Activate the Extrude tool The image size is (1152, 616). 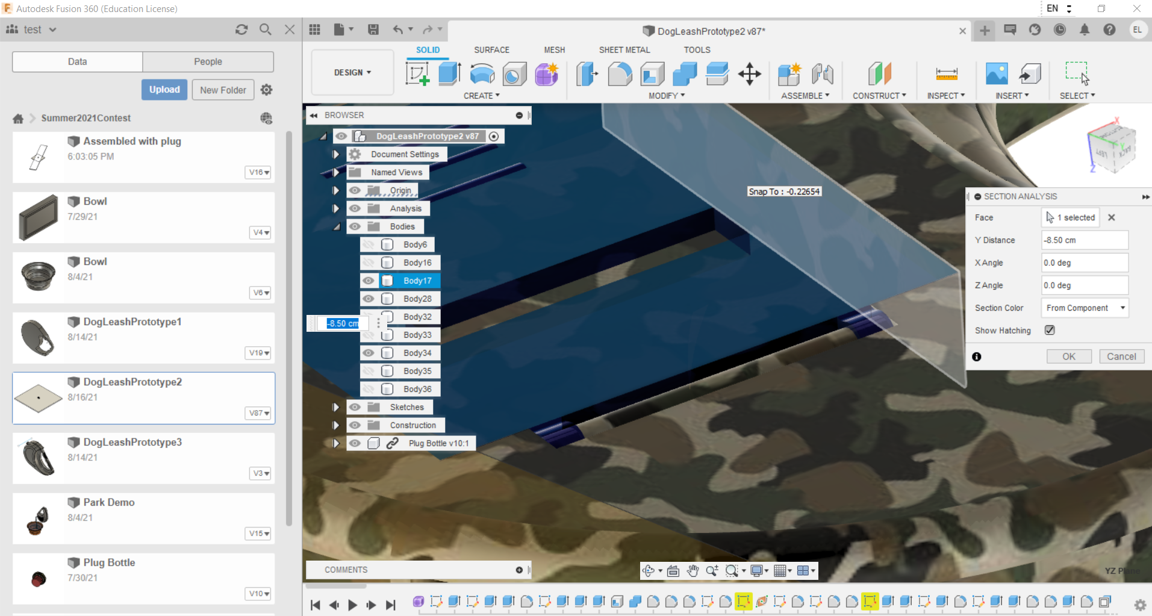pos(448,73)
